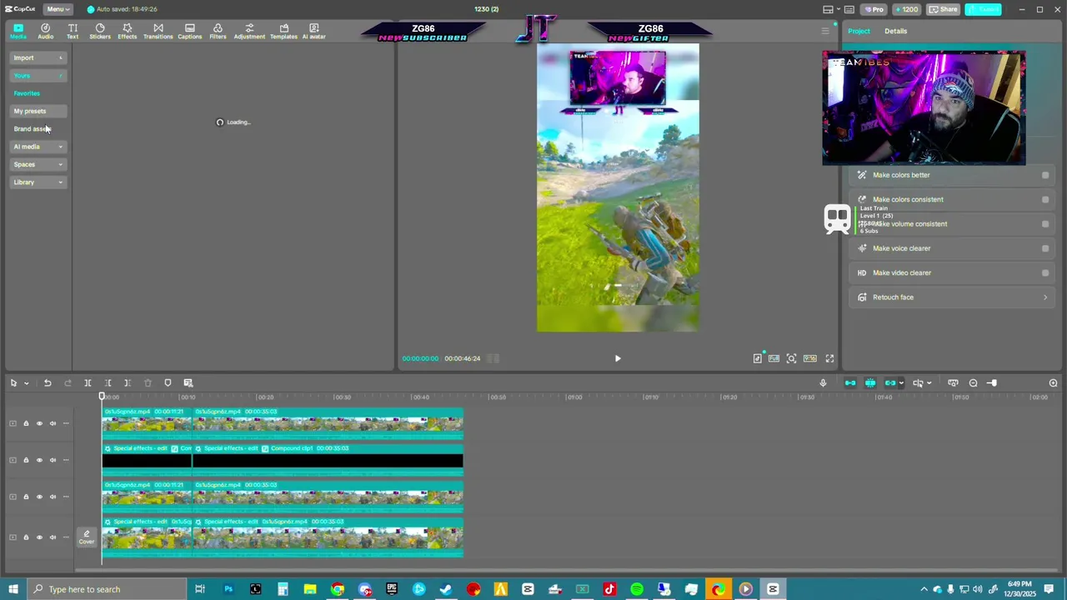
Task: Click the 1200 credits button
Action: click(906, 9)
